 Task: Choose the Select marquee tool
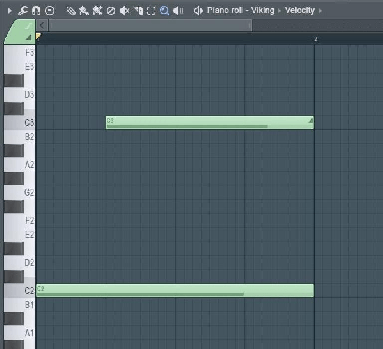click(x=151, y=11)
